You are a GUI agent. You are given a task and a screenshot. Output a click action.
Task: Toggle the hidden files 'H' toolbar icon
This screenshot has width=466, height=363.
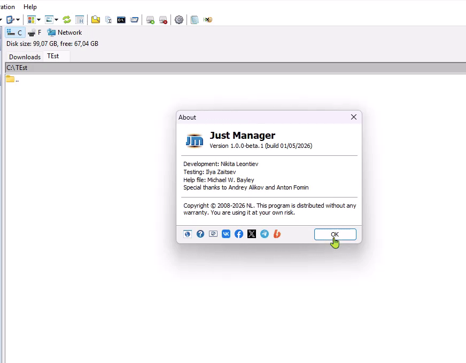pyautogui.click(x=79, y=20)
